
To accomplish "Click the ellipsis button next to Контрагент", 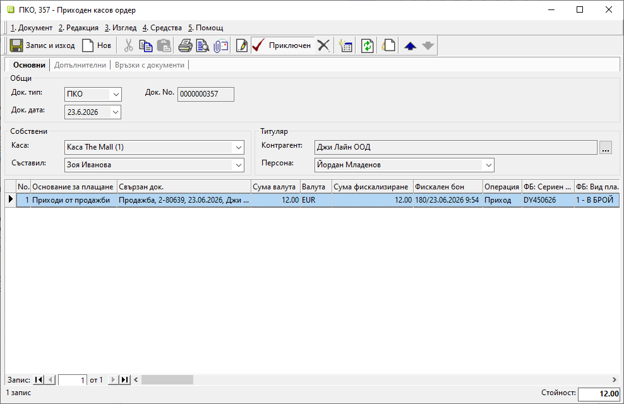I will (x=606, y=148).
